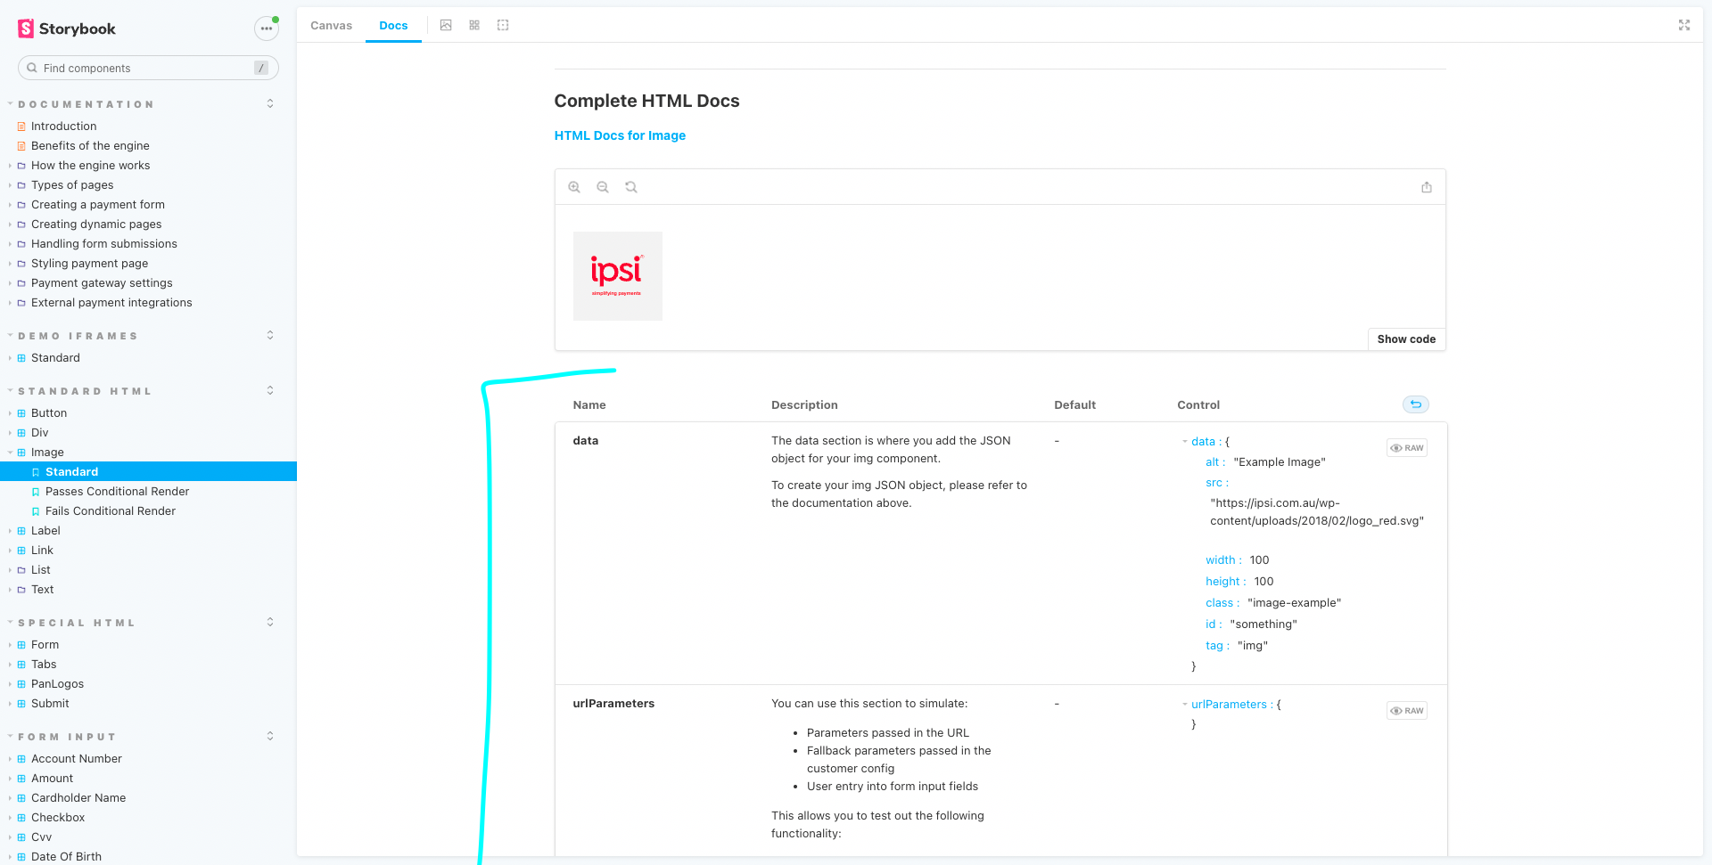Select Passes Conditional Render story
This screenshot has height=865, width=1712.
point(117,492)
